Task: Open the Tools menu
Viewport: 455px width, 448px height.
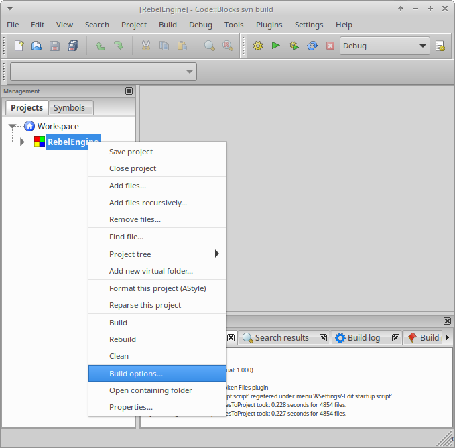Action: point(234,25)
